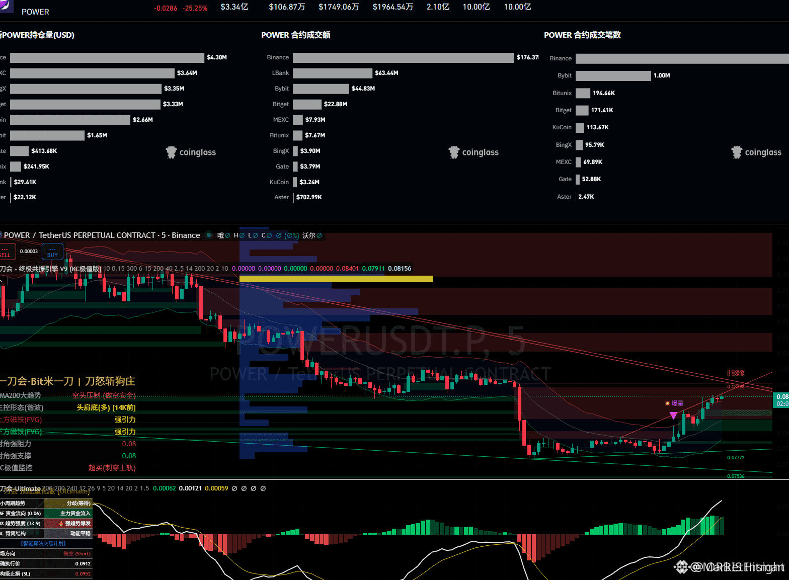Click the 194.66K Bitunix trade count value
This screenshot has width=789, height=580.
[604, 93]
